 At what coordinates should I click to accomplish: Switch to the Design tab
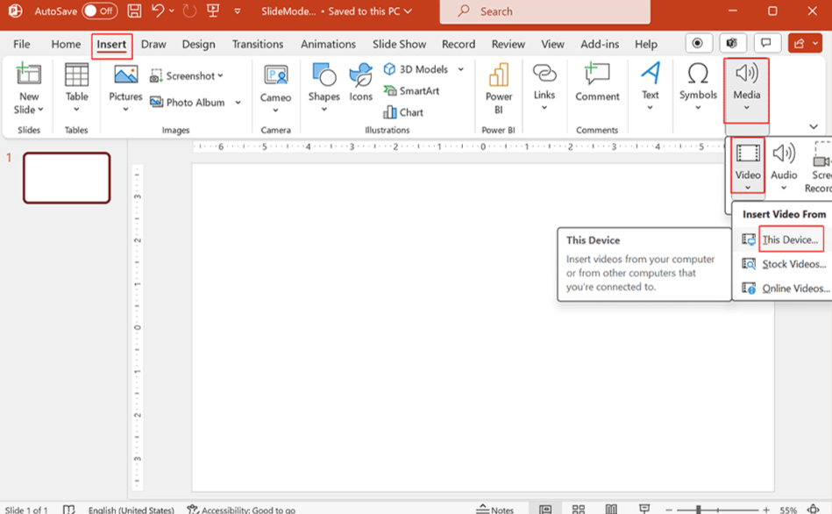[x=198, y=43]
